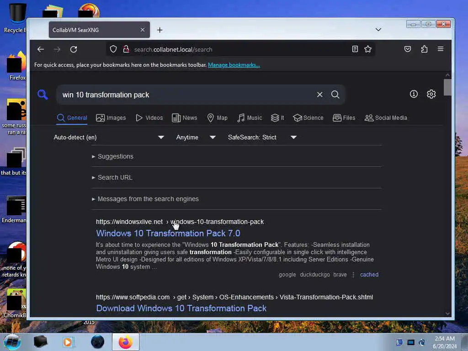Switch to the Map category
Image resolution: width=468 pixels, height=351 pixels.
pyautogui.click(x=217, y=117)
